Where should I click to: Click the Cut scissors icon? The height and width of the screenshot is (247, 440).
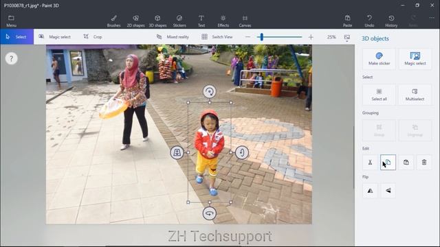click(x=370, y=162)
